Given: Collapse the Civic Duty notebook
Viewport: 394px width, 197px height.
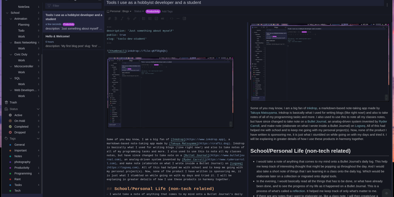Looking at the screenshot, I should coord(11,54).
